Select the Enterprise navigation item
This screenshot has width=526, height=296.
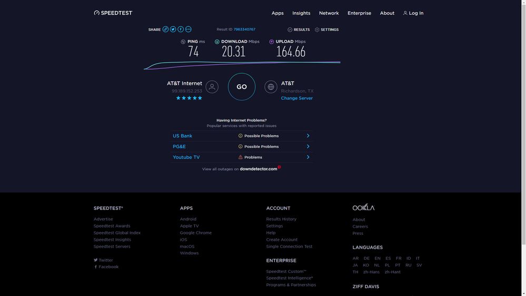coord(359,13)
